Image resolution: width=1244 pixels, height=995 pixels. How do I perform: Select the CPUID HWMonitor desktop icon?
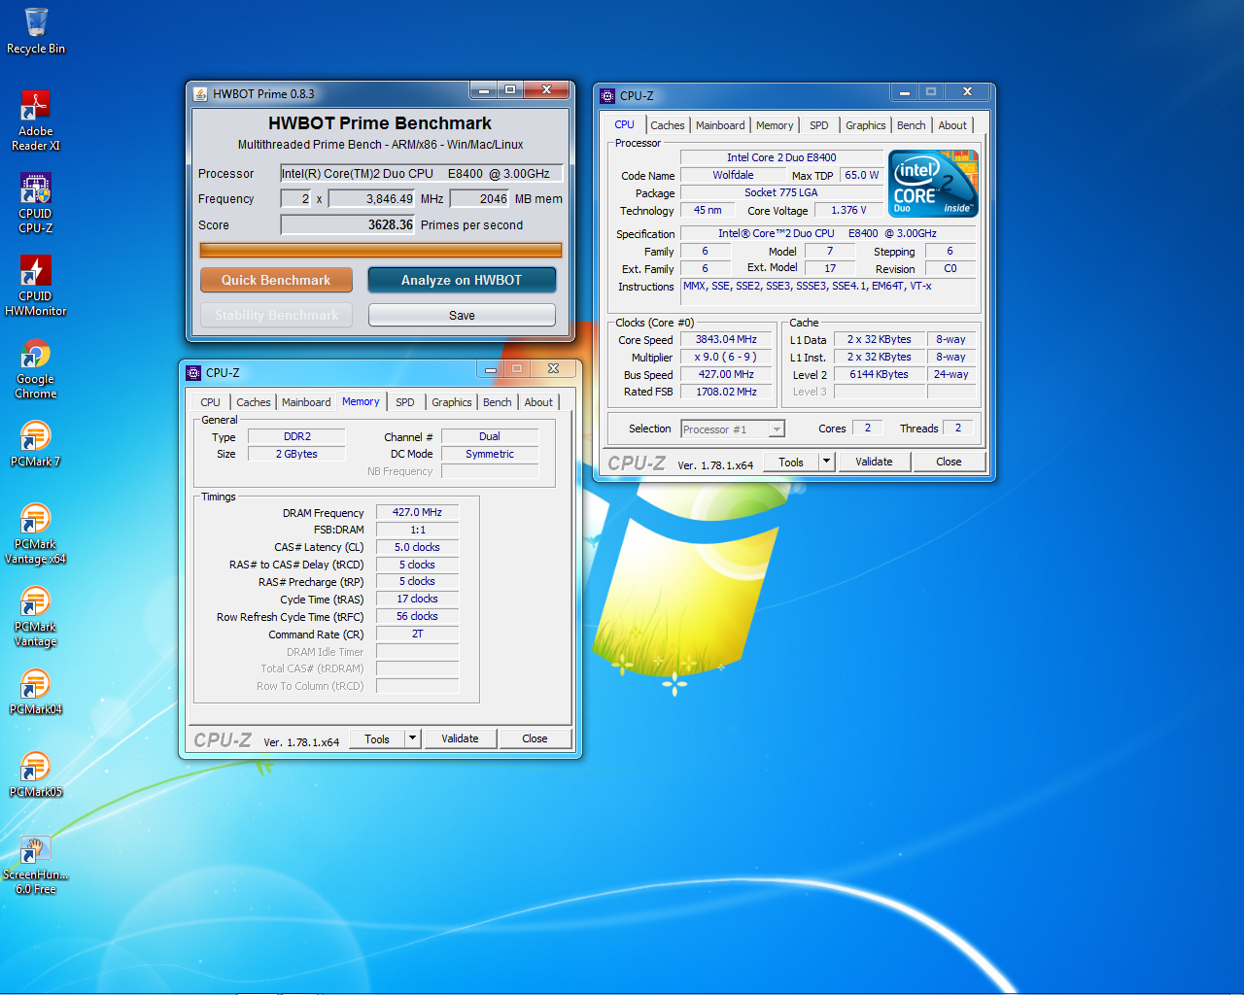[36, 286]
